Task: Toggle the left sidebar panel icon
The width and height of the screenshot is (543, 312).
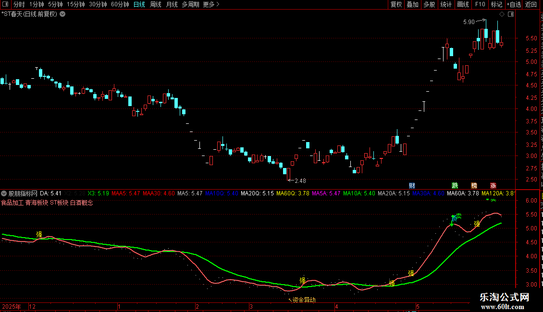Action: pos(5,4)
